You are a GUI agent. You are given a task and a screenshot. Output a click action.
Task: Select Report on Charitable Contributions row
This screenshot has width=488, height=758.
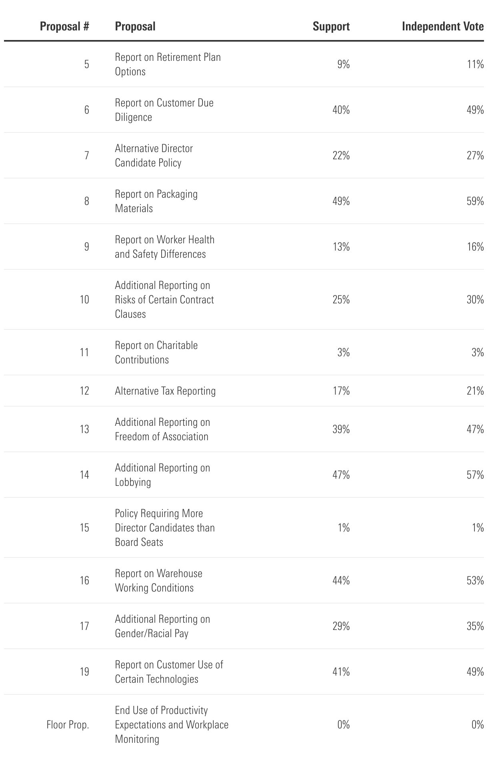point(244,353)
